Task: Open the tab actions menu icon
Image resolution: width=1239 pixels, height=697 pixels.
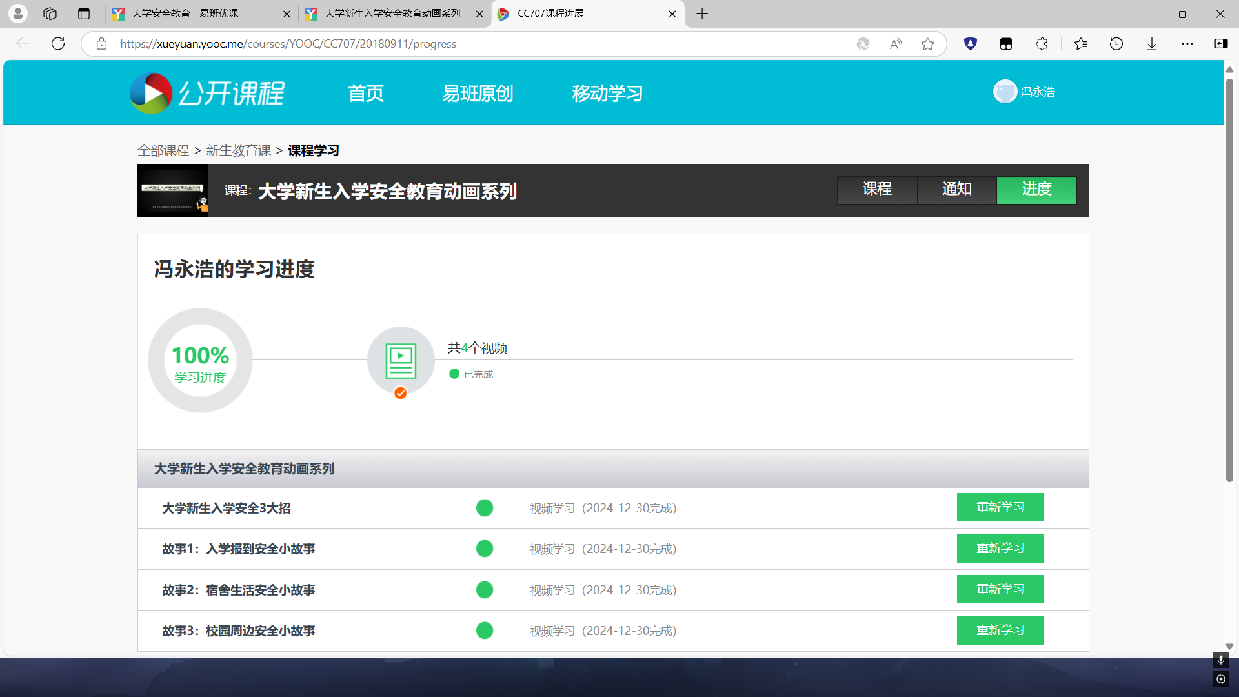Action: [x=84, y=14]
